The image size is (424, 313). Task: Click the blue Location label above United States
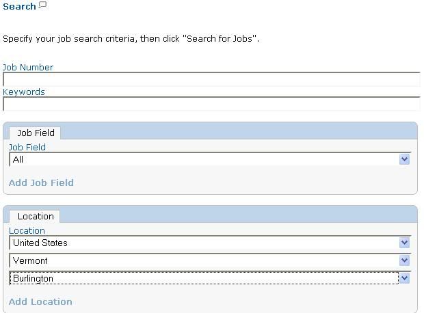27,231
